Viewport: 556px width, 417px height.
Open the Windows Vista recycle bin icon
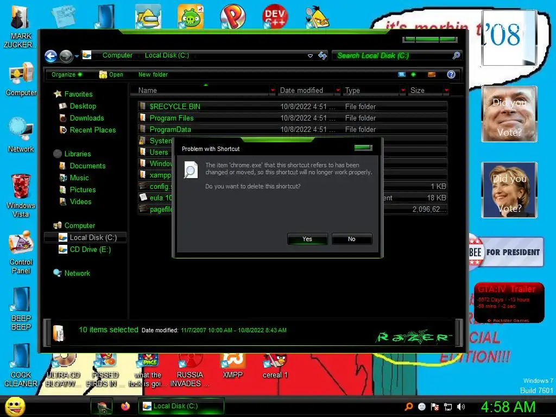point(21,195)
